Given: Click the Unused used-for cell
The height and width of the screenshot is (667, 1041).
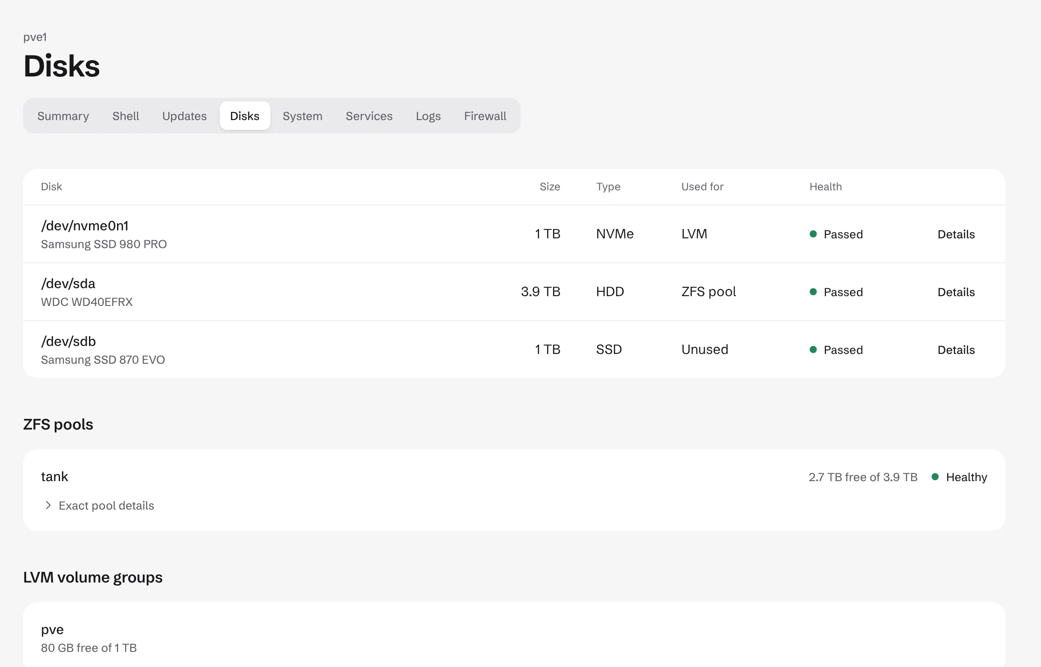Looking at the screenshot, I should [705, 350].
